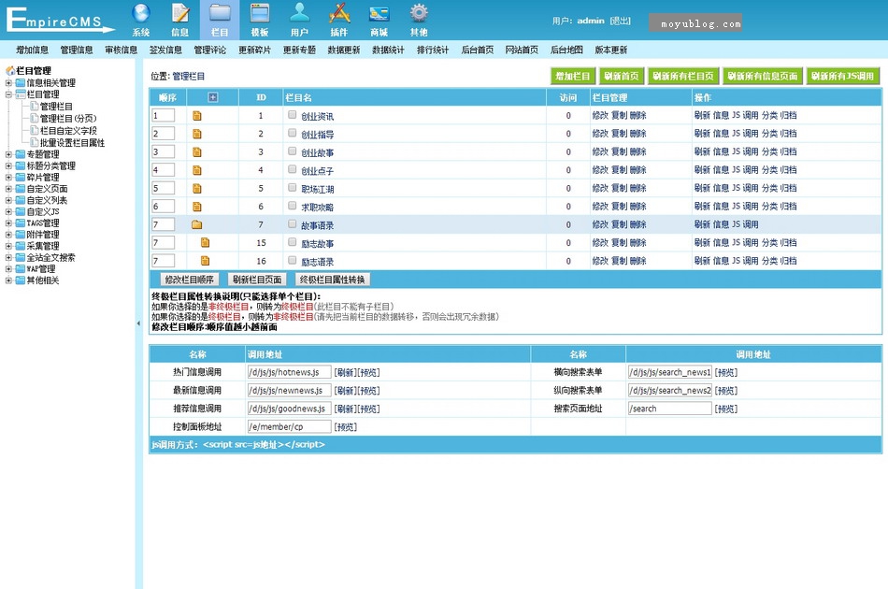The width and height of the screenshot is (888, 589).
Task: Click the 刷新所有JS调用 button
Action: 843,76
